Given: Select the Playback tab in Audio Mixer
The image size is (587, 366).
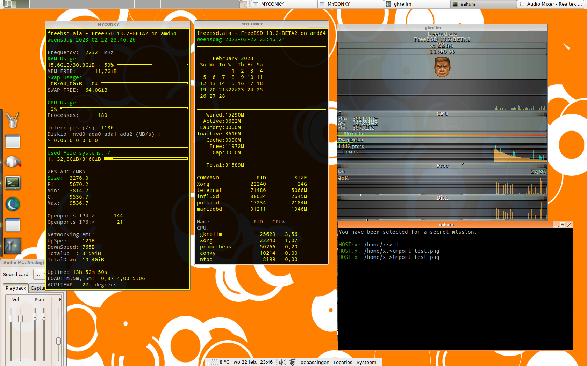Looking at the screenshot, I should 16,288.
